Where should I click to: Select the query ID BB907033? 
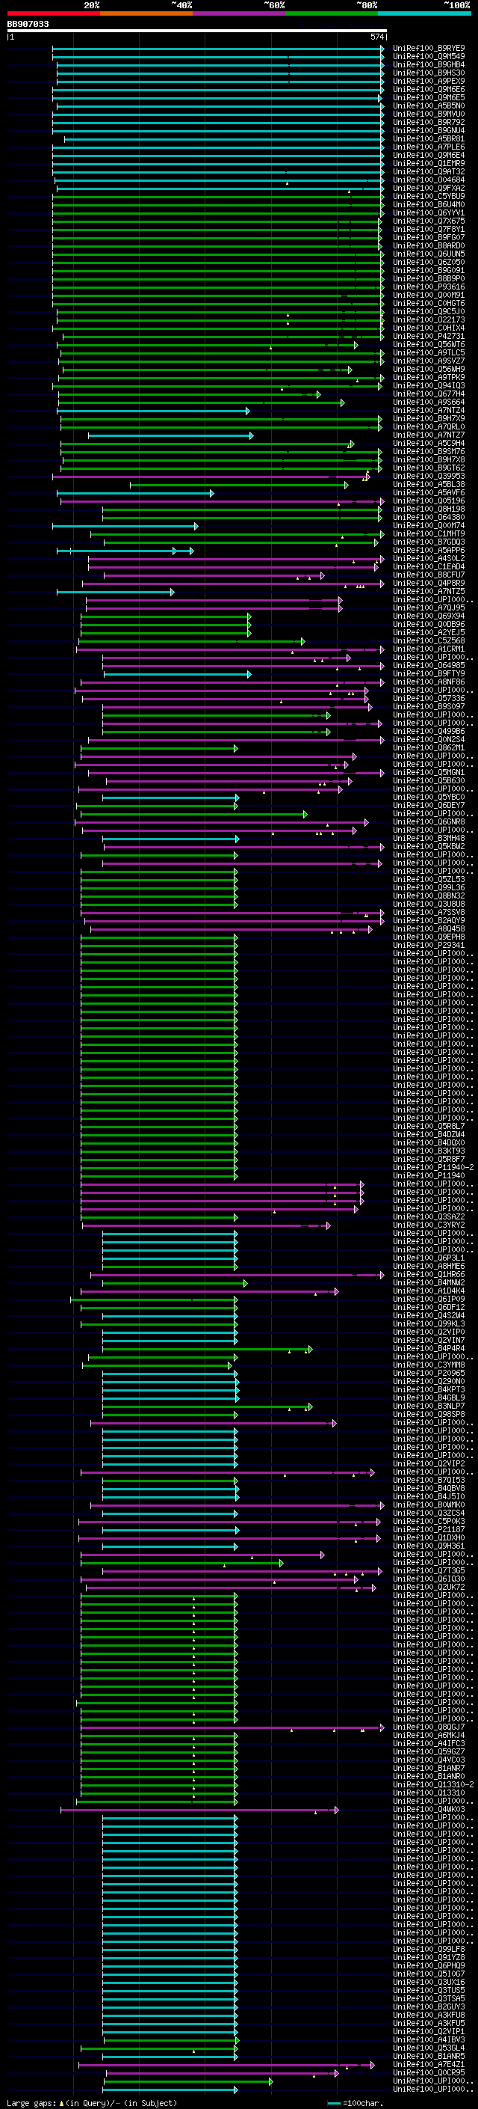(x=28, y=25)
